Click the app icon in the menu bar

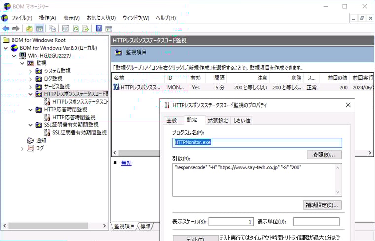[5, 18]
